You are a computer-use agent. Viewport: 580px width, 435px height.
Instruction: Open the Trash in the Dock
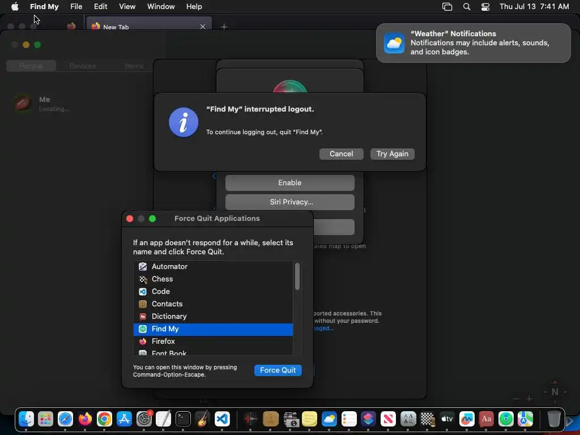point(554,419)
